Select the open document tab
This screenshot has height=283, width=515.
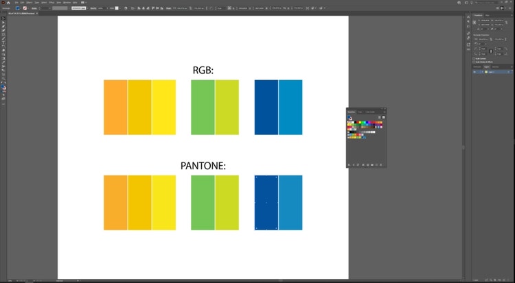click(x=21, y=14)
